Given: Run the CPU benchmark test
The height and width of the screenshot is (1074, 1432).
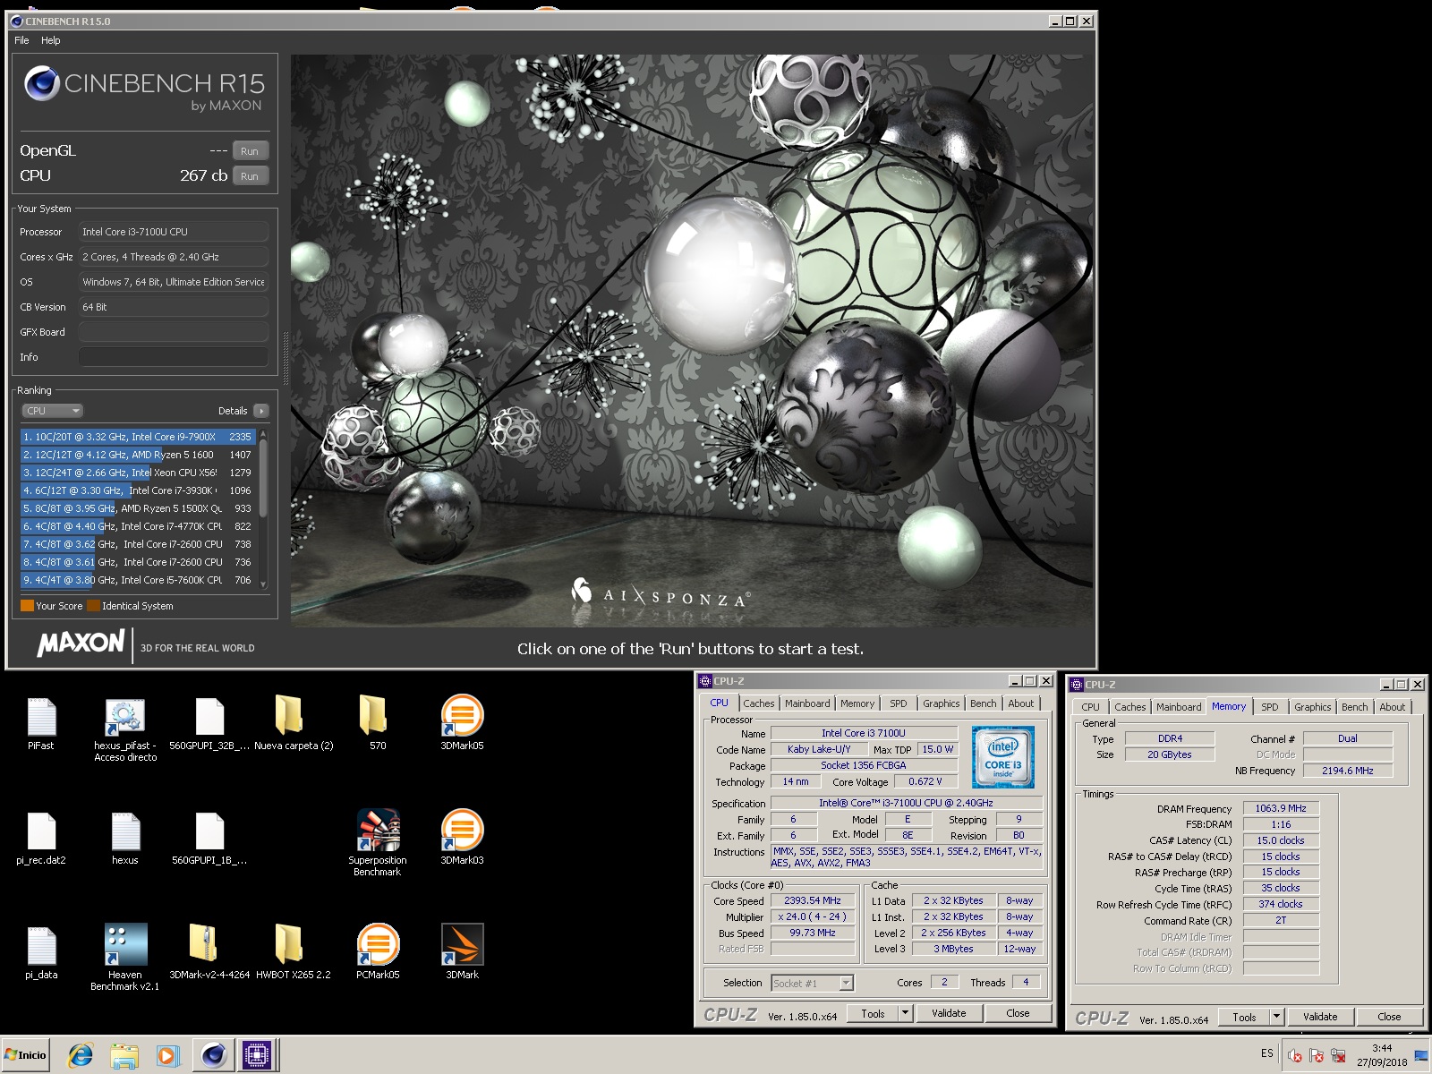Looking at the screenshot, I should tap(250, 176).
